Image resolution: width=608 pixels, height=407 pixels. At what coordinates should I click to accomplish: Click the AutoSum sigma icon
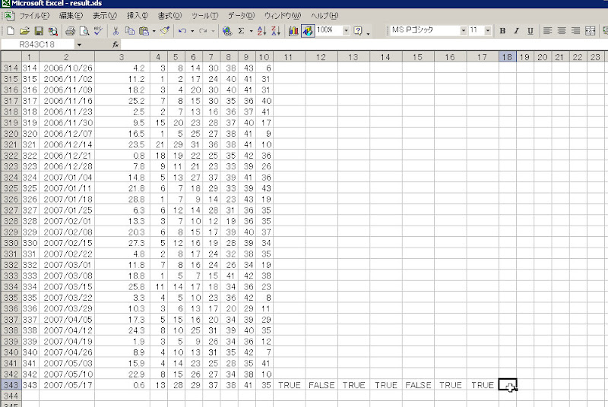241,30
